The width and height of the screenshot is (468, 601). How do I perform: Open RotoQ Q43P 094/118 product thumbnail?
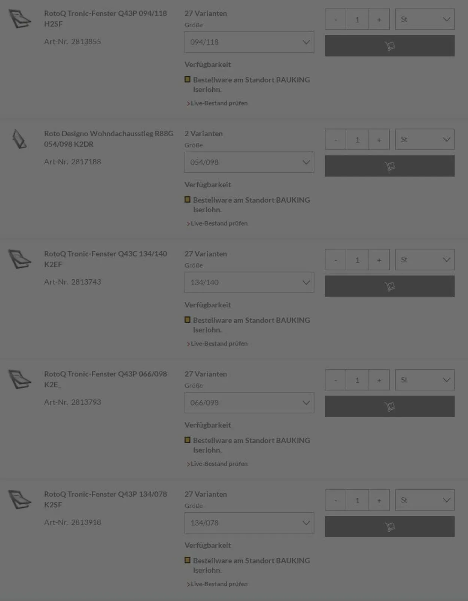tap(20, 19)
